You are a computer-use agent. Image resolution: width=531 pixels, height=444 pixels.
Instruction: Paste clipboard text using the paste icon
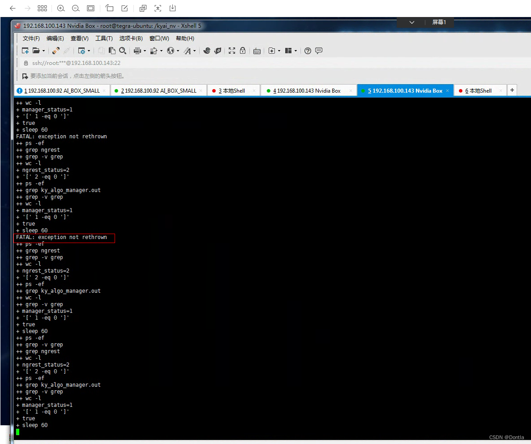click(112, 51)
